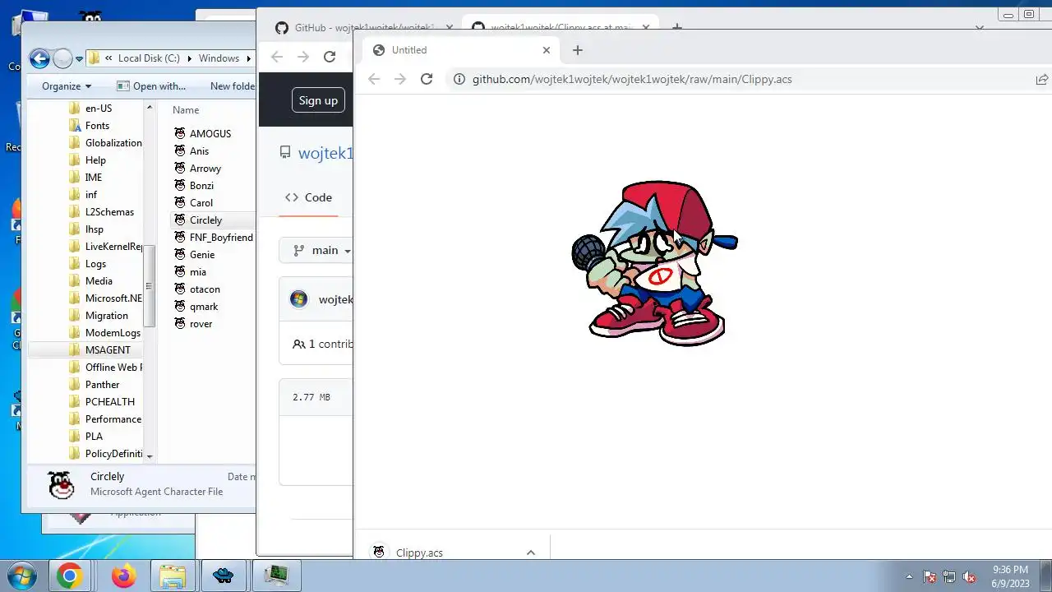Open the Organize dropdown menu
This screenshot has height=592, width=1052.
point(67,86)
